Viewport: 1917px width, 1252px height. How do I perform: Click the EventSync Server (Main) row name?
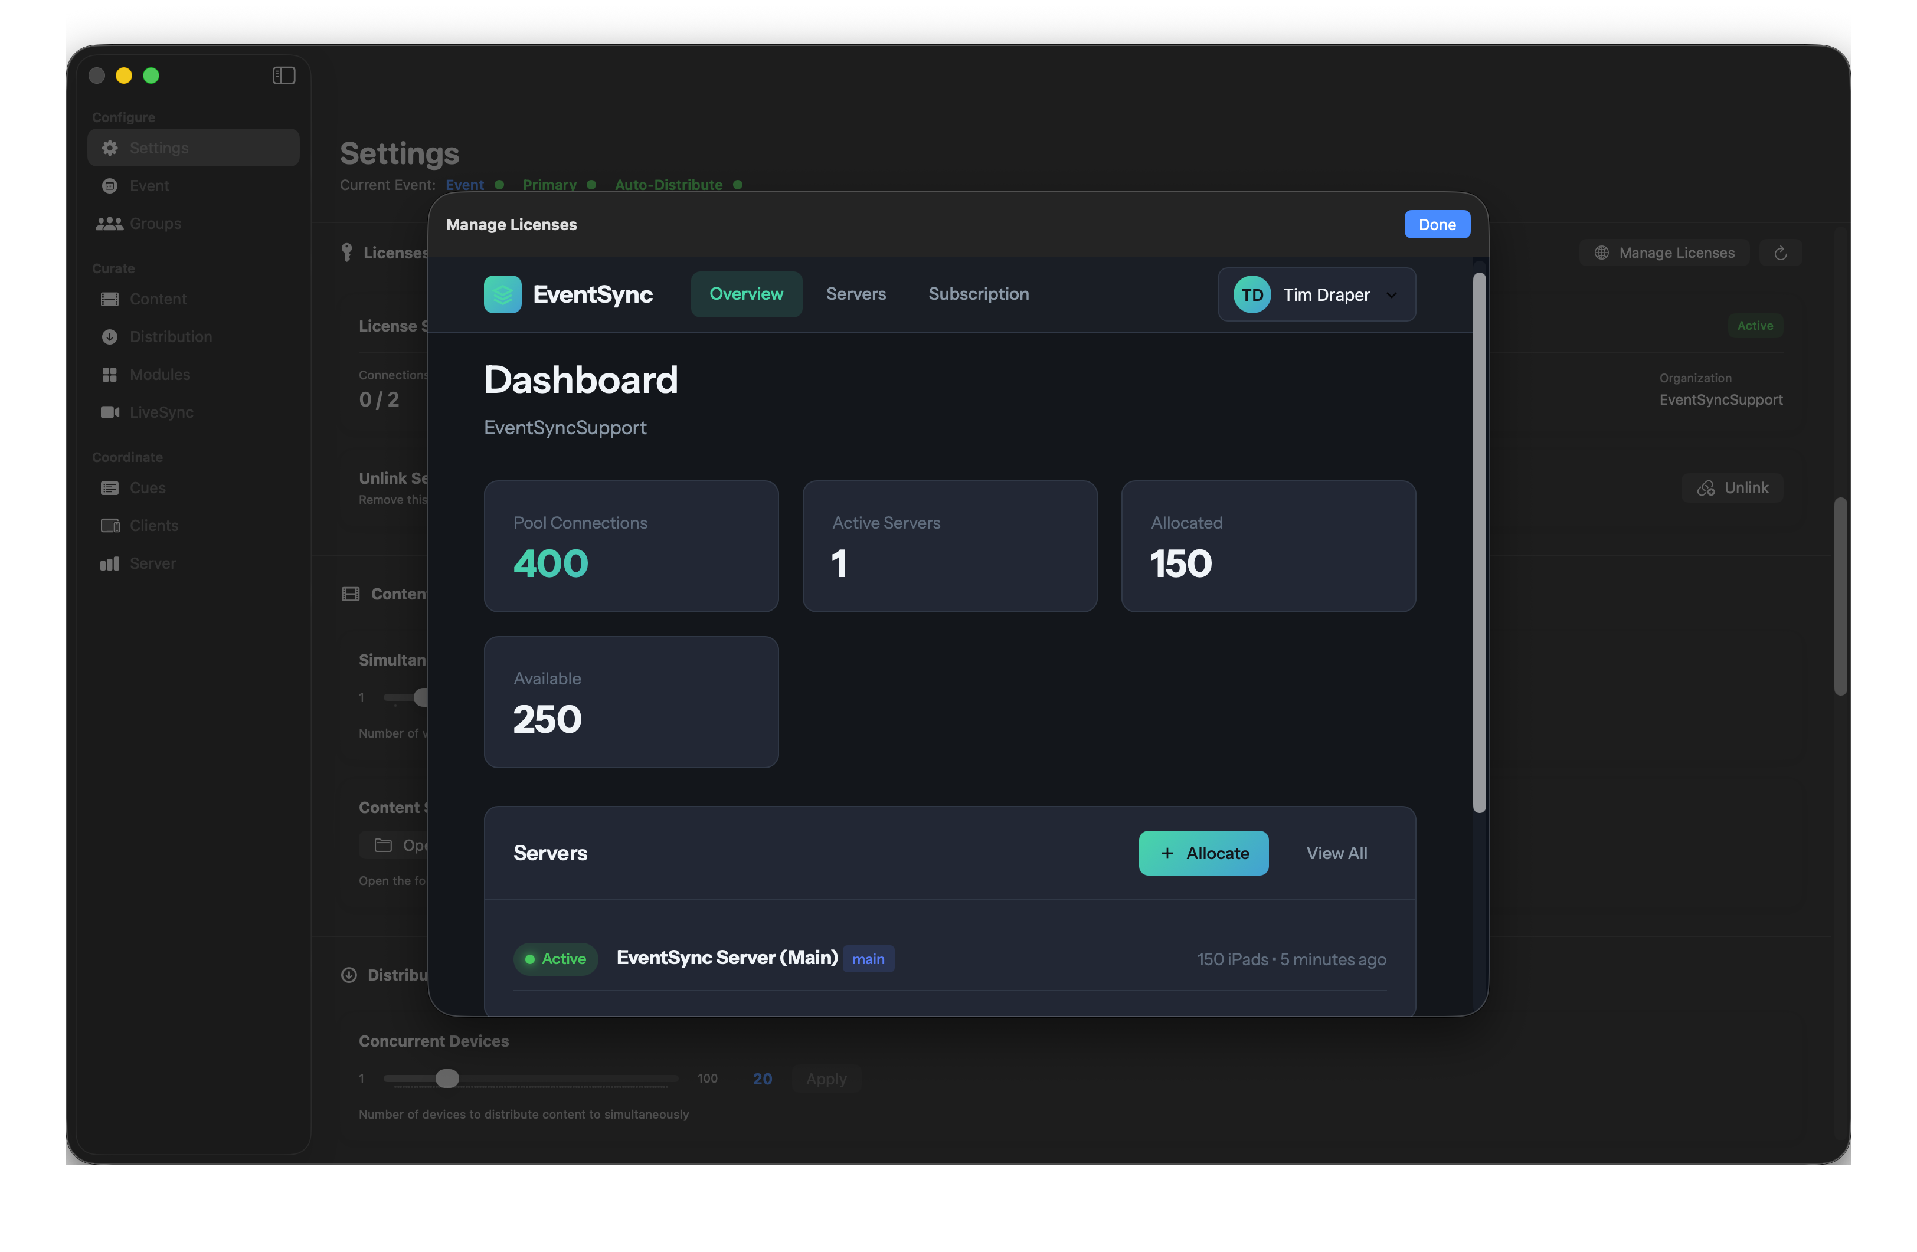[x=727, y=958]
